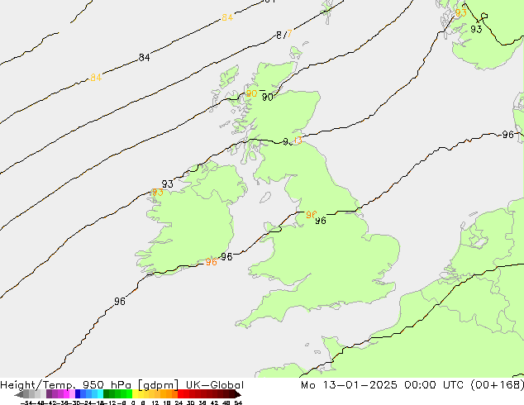Click the black '84' contour label
This screenshot has width=524, height=405.
pyautogui.click(x=144, y=58)
